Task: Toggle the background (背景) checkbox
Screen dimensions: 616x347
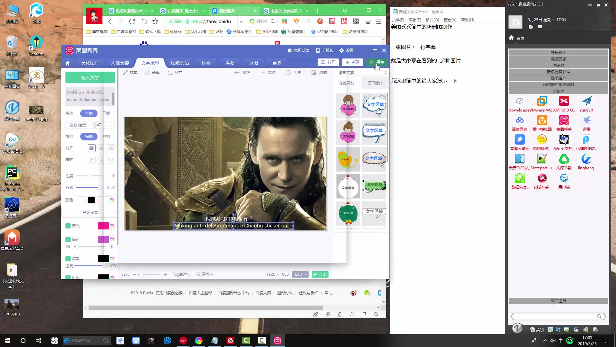Action: coord(68,259)
